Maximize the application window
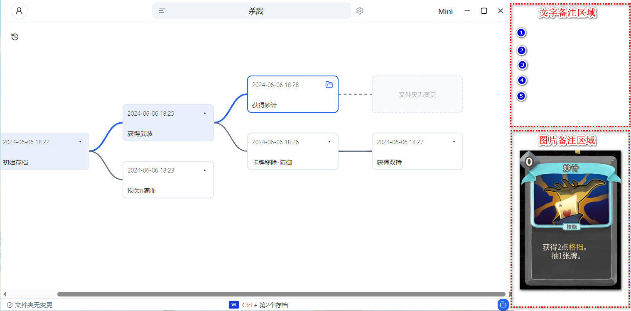631x311 pixels. 484,11
